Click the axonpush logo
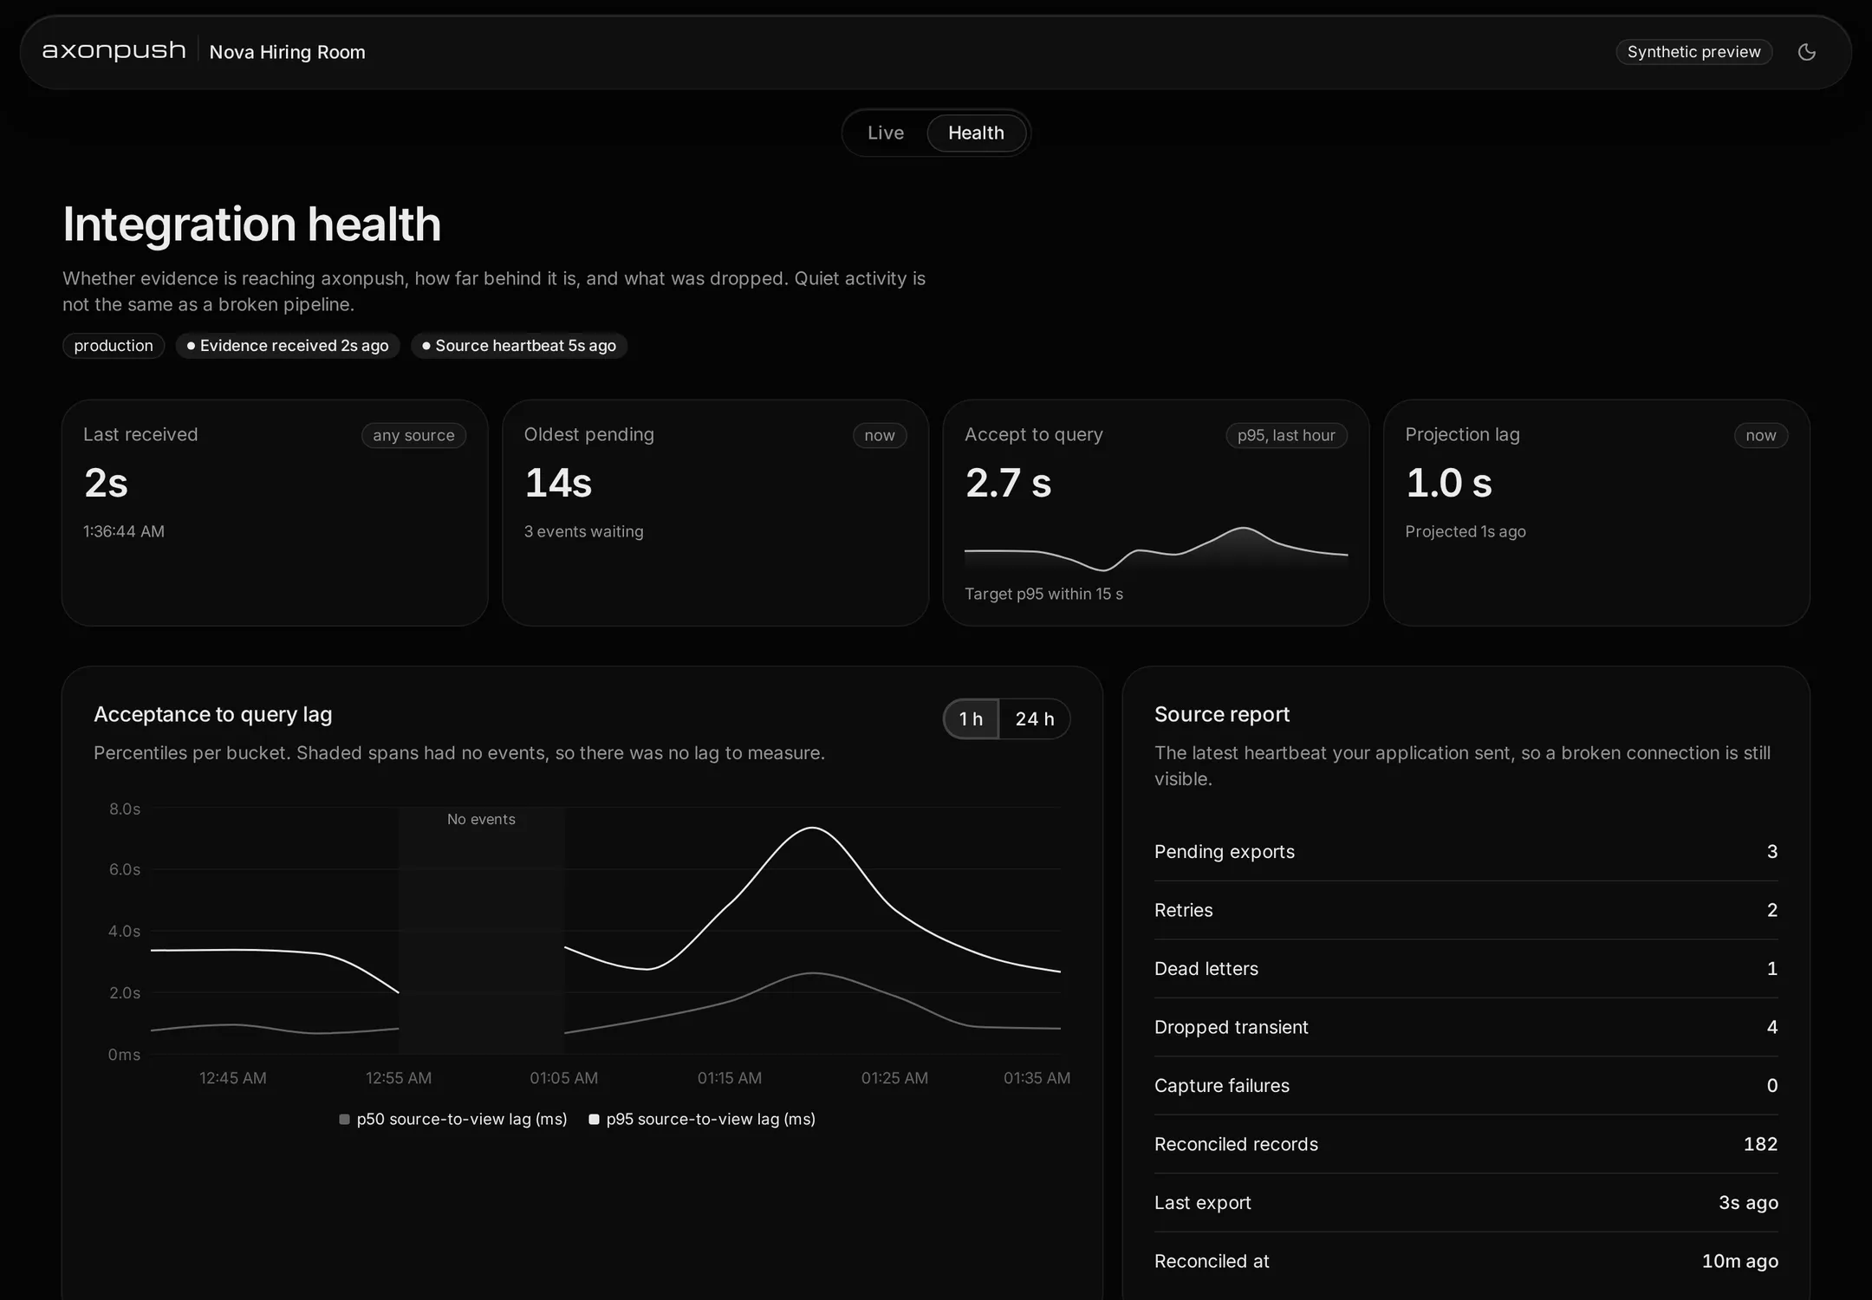 [x=114, y=51]
